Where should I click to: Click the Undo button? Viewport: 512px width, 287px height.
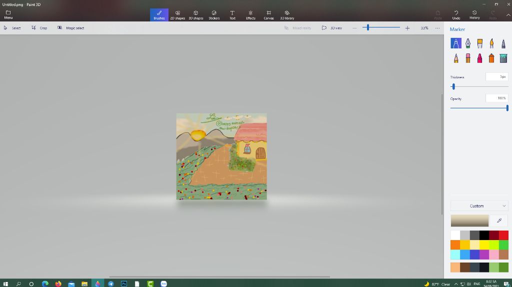point(456,15)
